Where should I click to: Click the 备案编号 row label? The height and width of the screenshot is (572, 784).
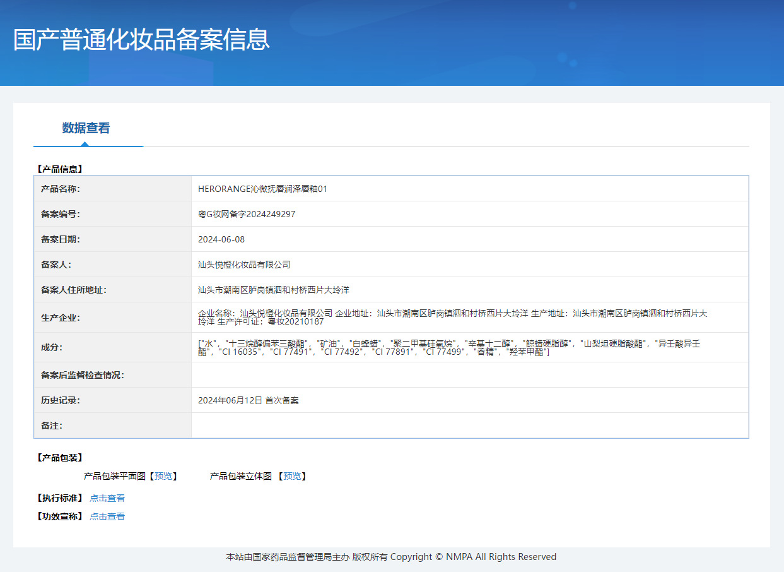coord(61,214)
